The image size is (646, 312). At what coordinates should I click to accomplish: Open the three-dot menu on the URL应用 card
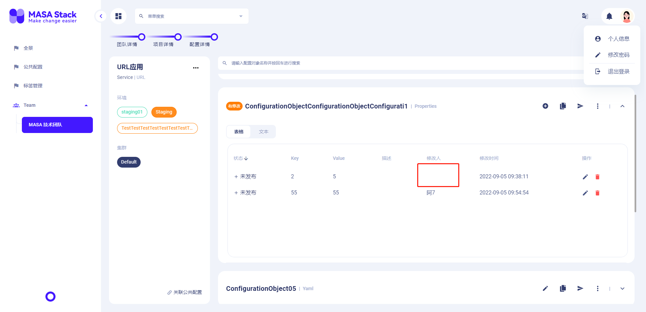click(x=196, y=68)
